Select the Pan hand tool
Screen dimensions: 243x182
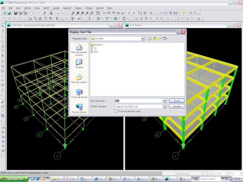click(98, 13)
